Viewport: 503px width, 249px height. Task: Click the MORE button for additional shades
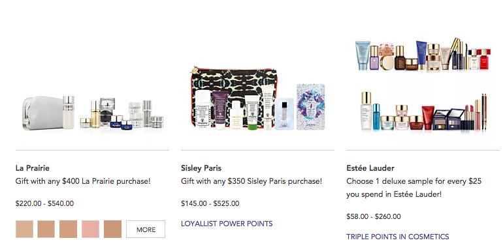click(146, 229)
